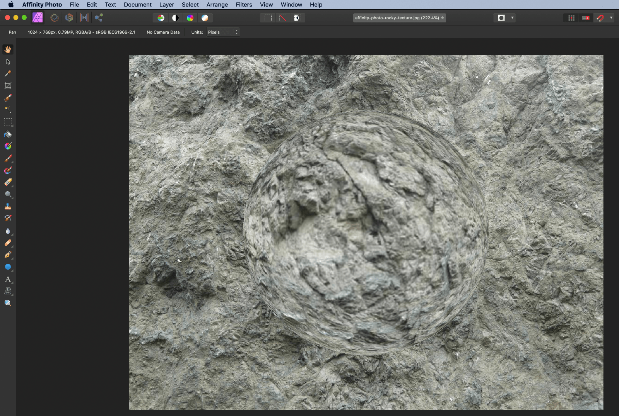Pick the Color Picker eyedropper tool
The height and width of the screenshot is (416, 619).
tap(8, 74)
